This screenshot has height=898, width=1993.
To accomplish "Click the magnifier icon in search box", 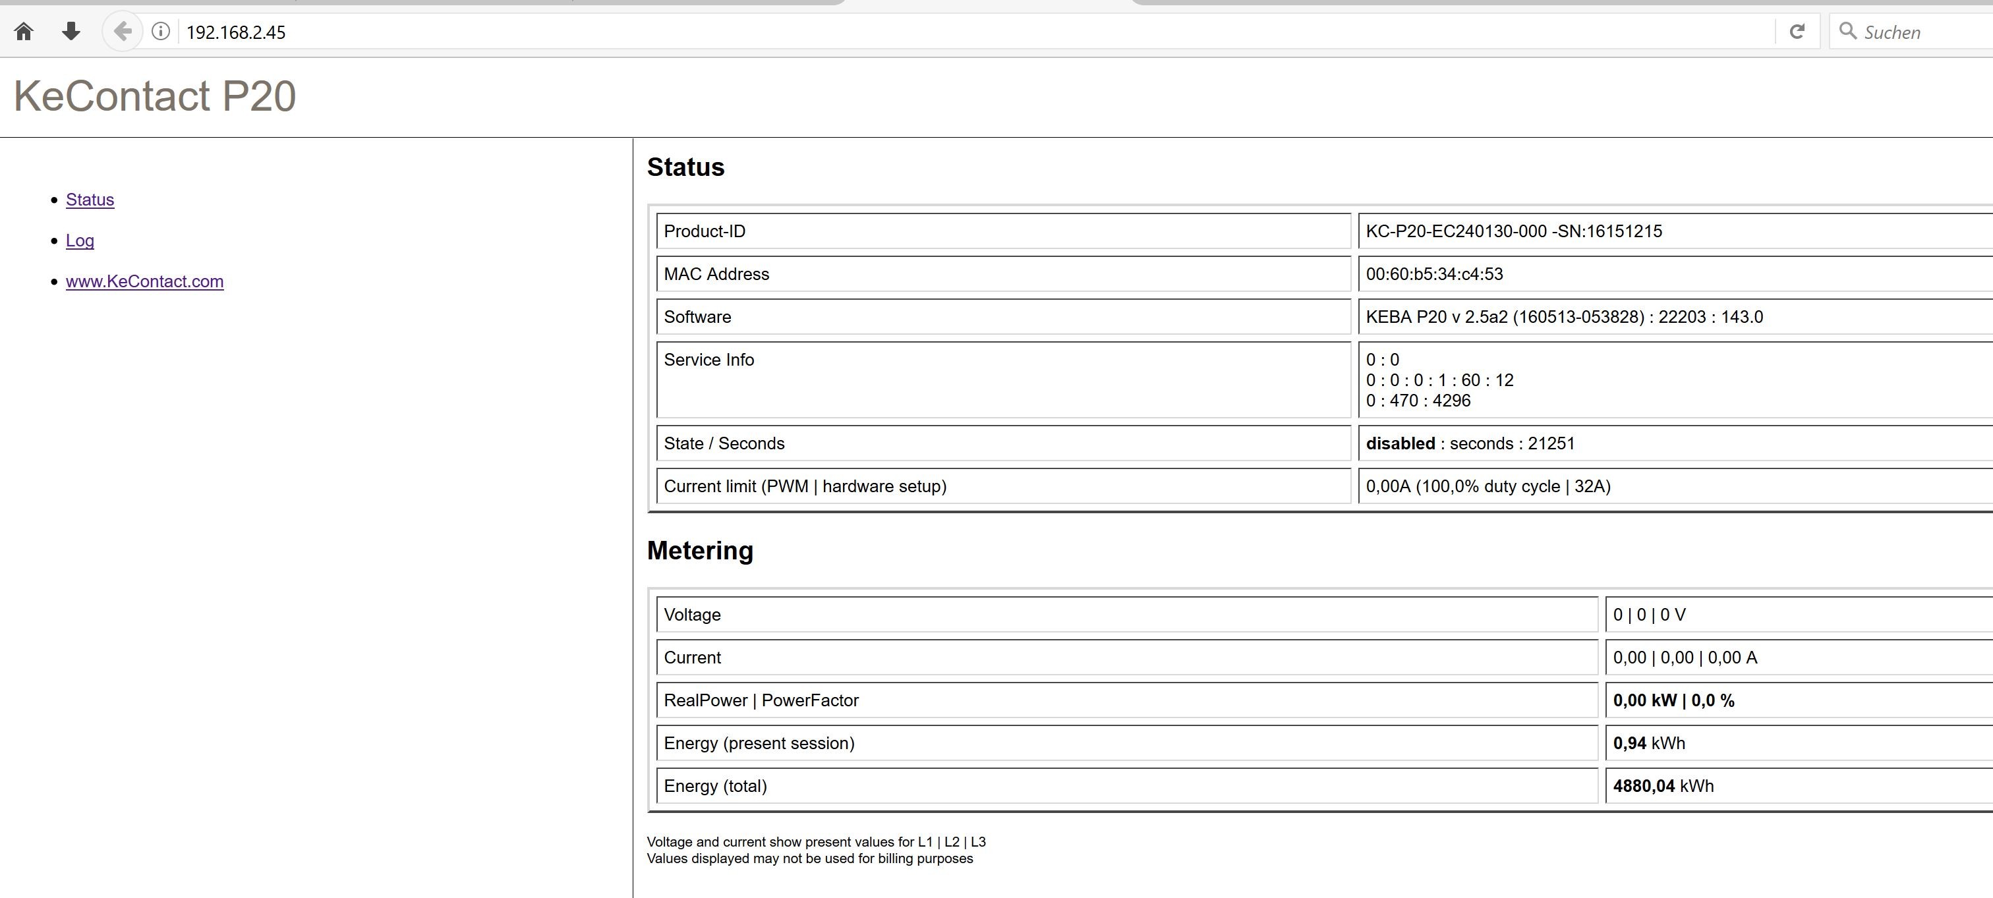I will [1847, 32].
